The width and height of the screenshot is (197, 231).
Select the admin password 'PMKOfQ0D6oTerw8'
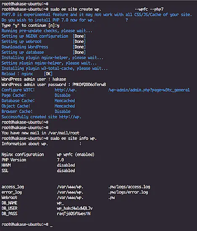(89, 84)
